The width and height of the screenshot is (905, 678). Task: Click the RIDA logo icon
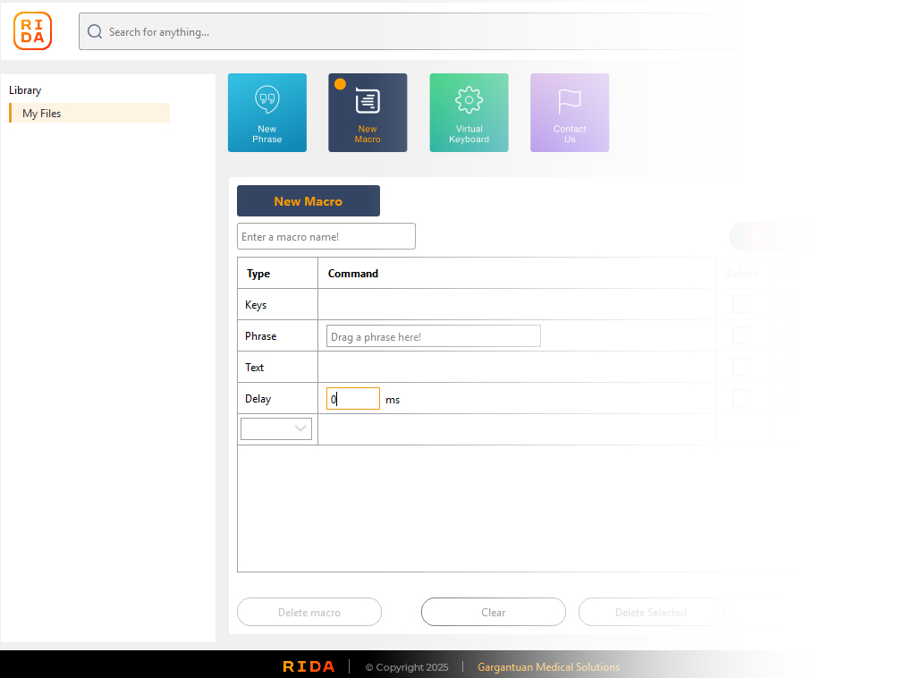pos(33,31)
